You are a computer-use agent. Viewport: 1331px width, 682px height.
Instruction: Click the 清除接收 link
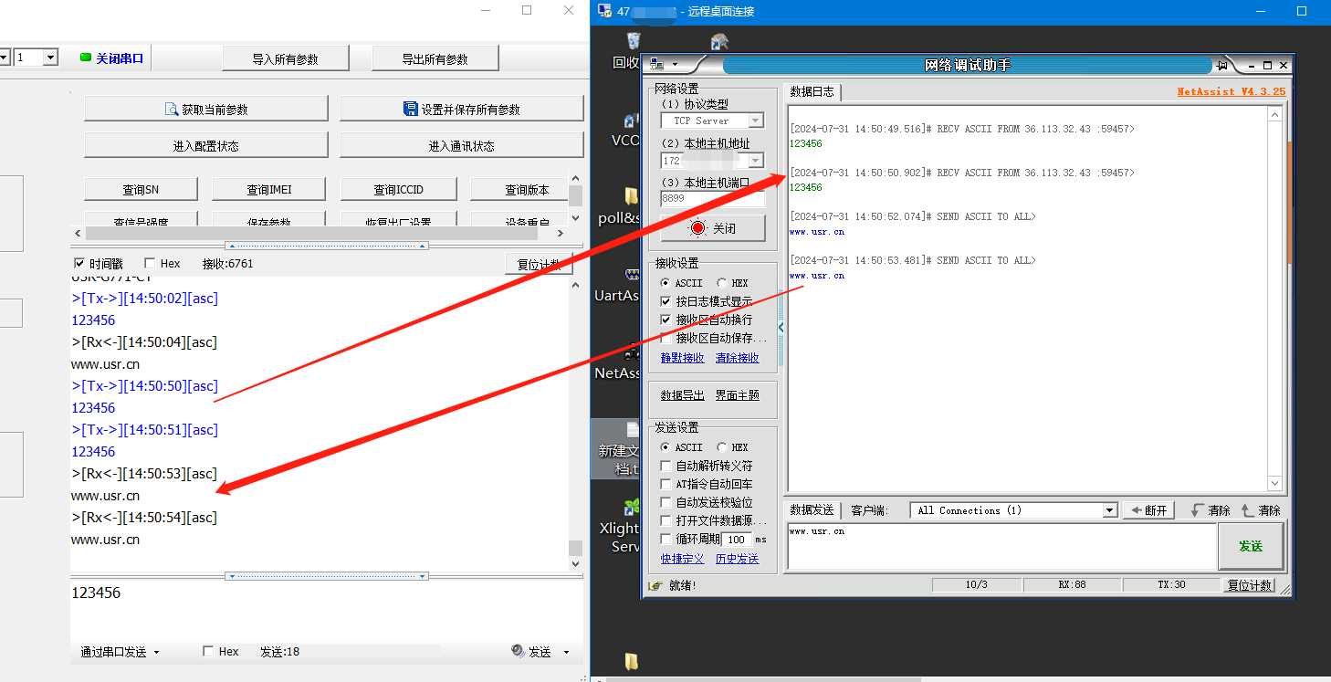737,358
